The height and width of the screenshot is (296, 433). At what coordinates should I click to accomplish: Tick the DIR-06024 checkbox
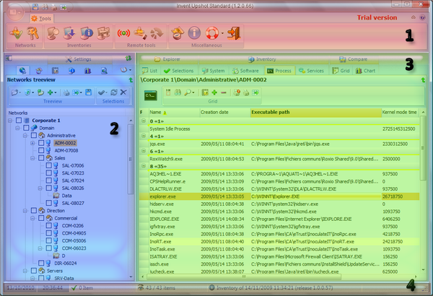[41, 263]
